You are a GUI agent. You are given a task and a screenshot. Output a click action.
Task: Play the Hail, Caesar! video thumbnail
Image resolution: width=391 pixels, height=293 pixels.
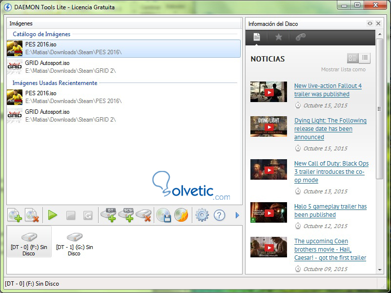coord(269,248)
